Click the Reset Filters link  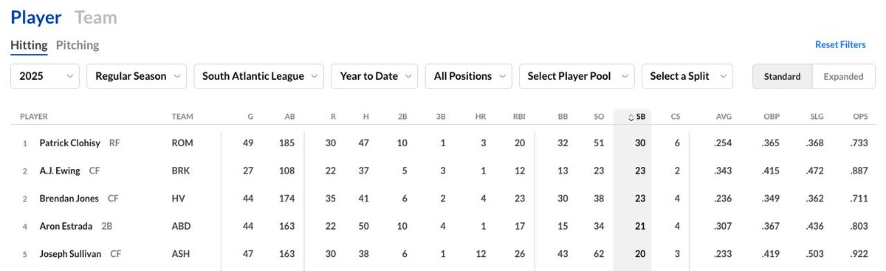[x=840, y=45]
